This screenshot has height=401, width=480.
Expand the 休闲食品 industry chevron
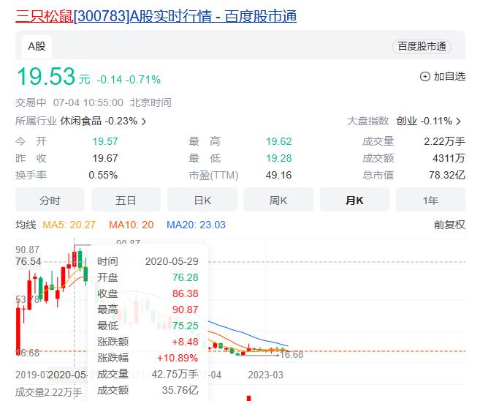tap(144, 121)
